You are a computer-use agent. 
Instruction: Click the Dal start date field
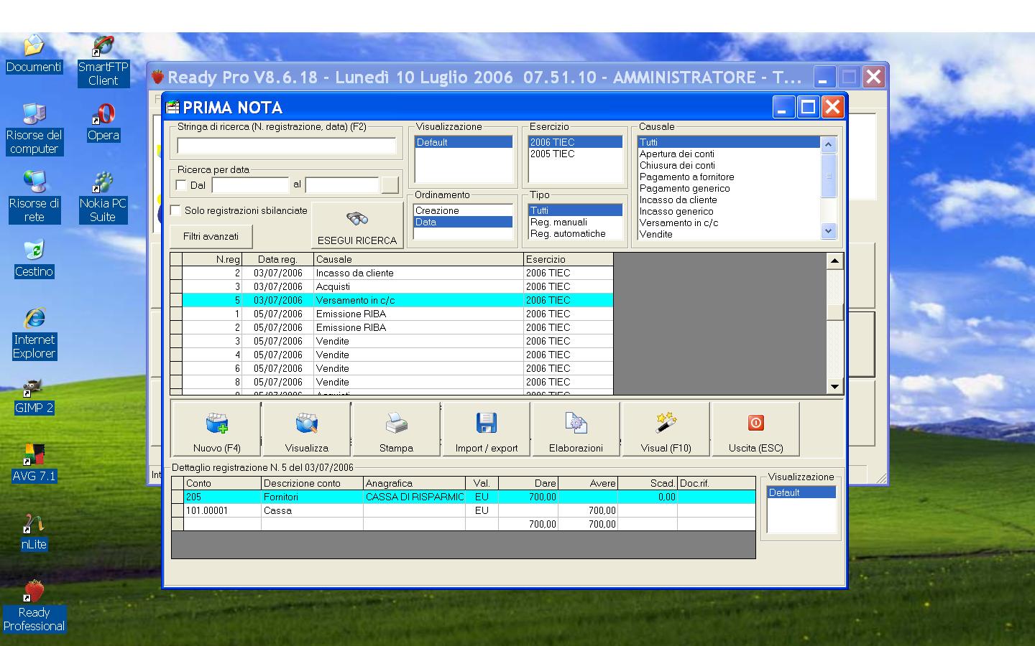(x=250, y=185)
